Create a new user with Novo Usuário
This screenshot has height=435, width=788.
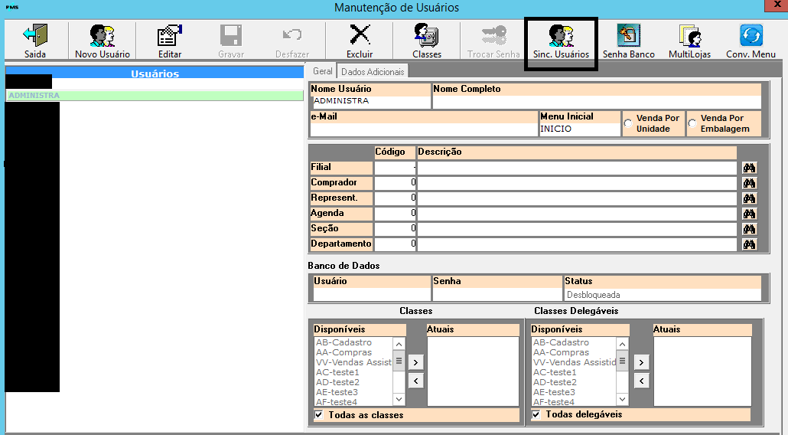(x=103, y=41)
